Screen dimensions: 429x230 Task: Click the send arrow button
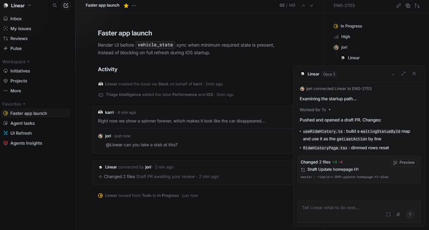tap(410, 214)
